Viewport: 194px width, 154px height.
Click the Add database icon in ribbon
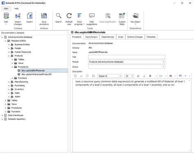pyautogui.click(x=6, y=16)
